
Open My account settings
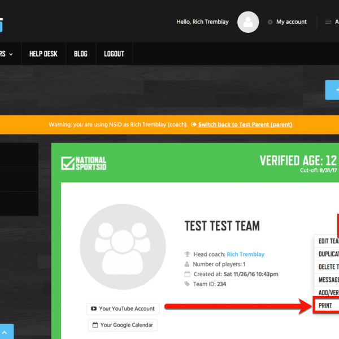[291, 22]
